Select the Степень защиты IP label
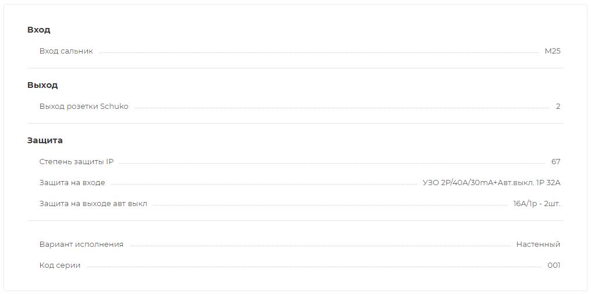This screenshot has height=294, width=591. pyautogui.click(x=76, y=162)
